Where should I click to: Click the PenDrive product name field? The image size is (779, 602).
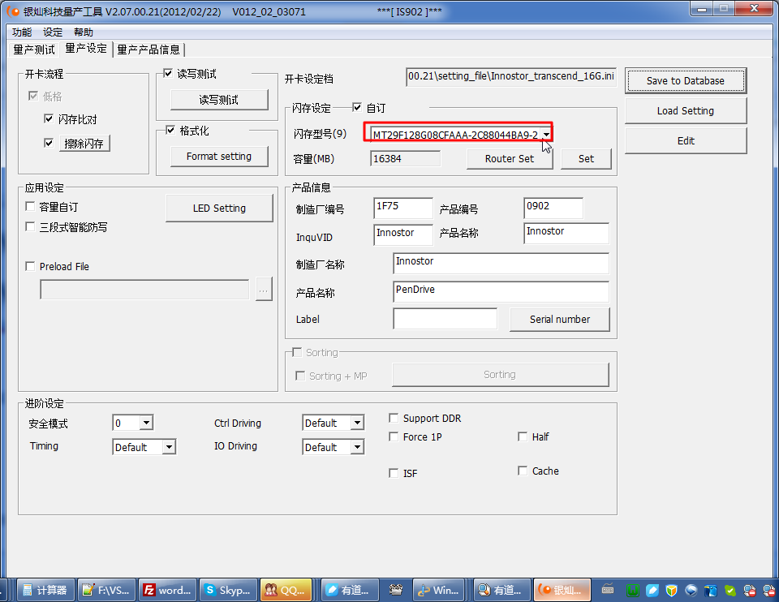click(x=501, y=291)
